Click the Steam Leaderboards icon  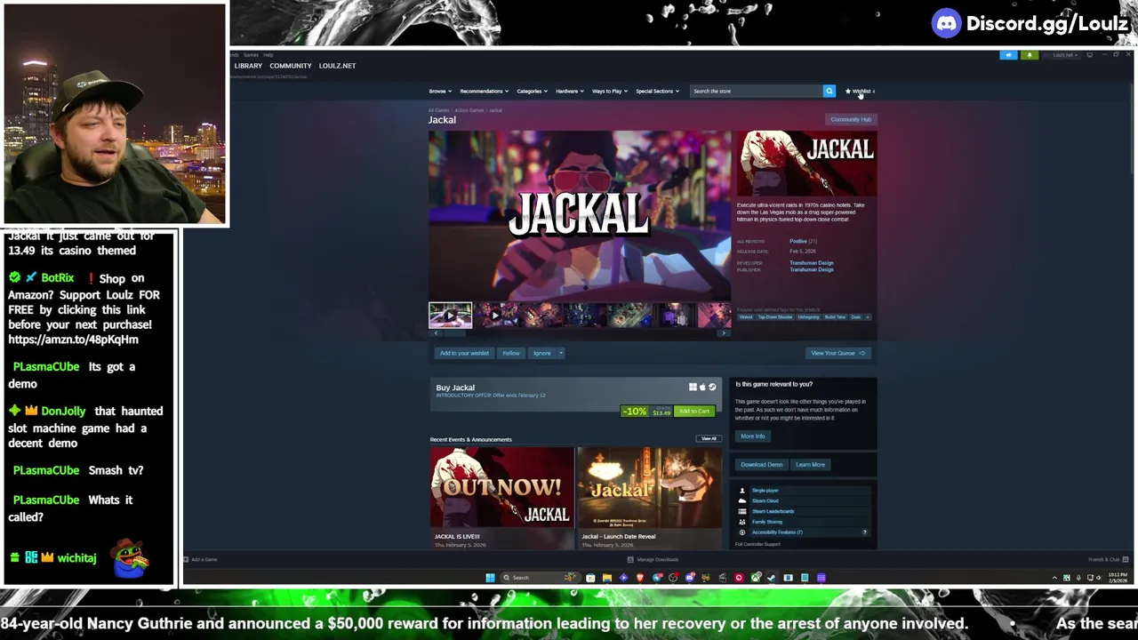(742, 511)
